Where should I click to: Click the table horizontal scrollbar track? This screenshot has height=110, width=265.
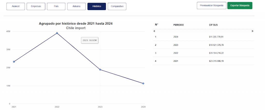tap(203, 31)
